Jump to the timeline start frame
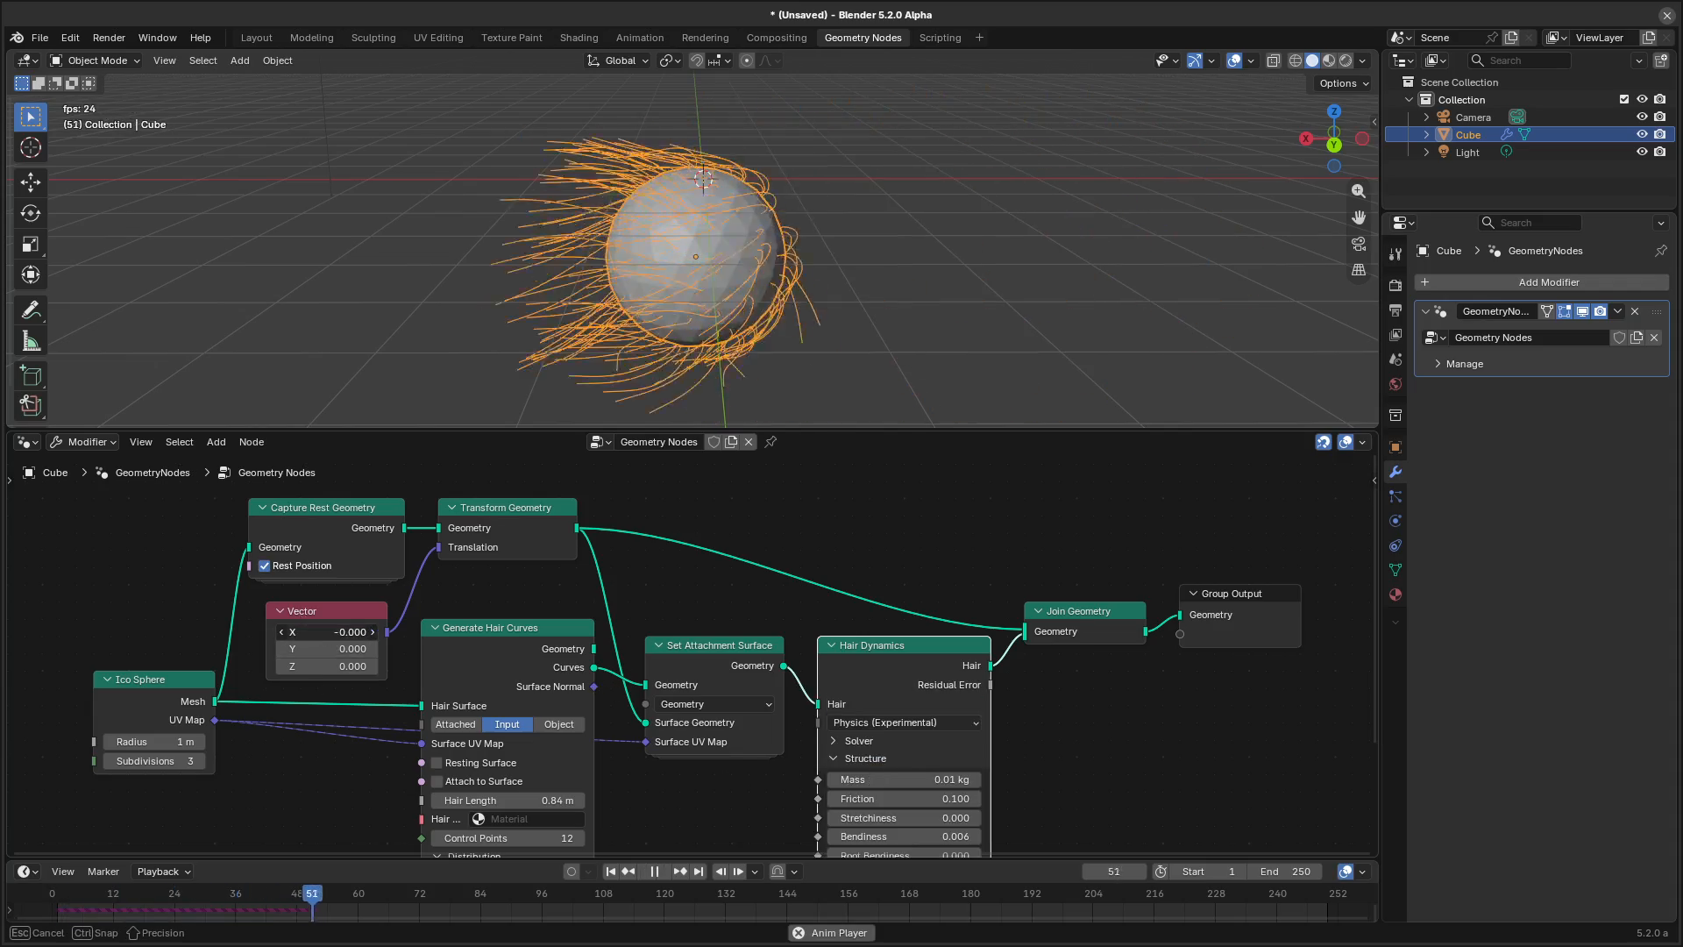This screenshot has width=1683, height=947. (611, 872)
